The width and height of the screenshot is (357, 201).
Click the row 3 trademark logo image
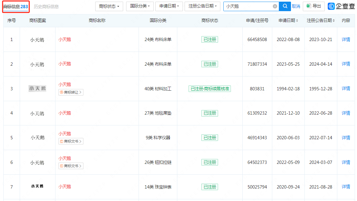click(37, 88)
